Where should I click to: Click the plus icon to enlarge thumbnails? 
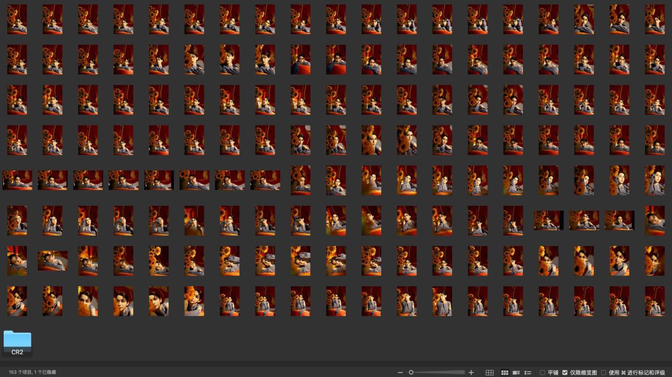click(471, 372)
